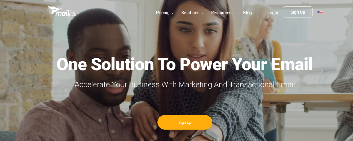Open the Solutions menu
This screenshot has width=353, height=141.
tap(190, 13)
